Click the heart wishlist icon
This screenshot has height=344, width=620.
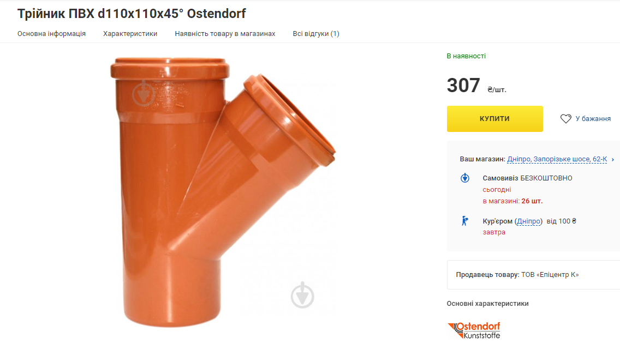click(x=566, y=118)
